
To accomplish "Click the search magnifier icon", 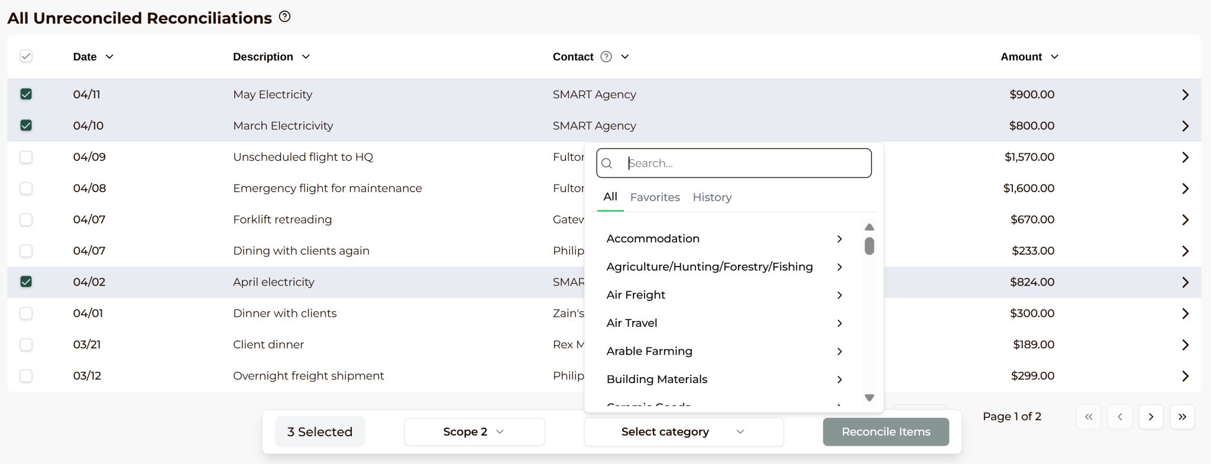I will point(607,164).
